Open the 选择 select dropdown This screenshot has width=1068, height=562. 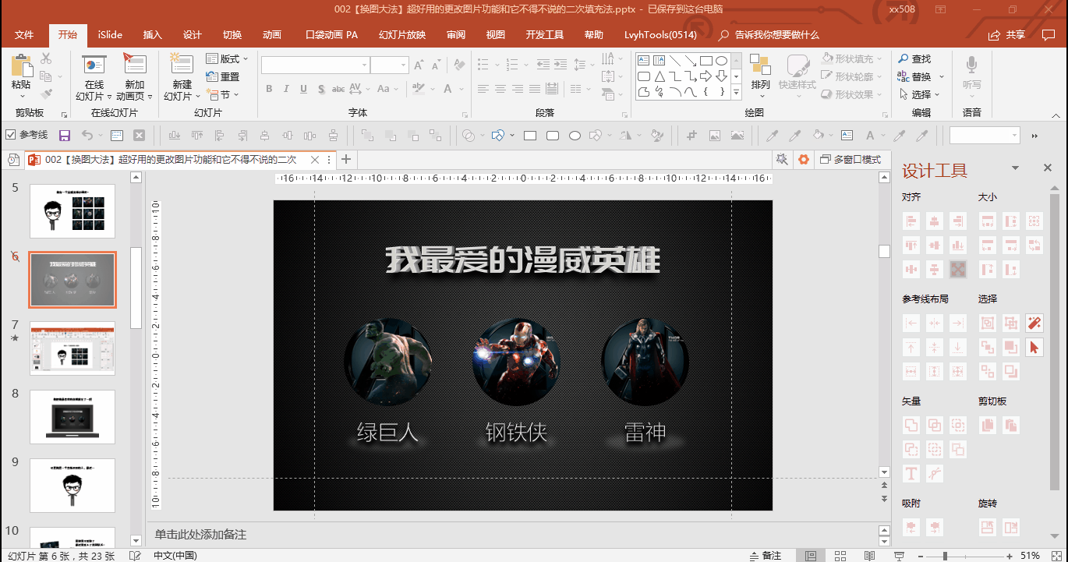click(920, 94)
